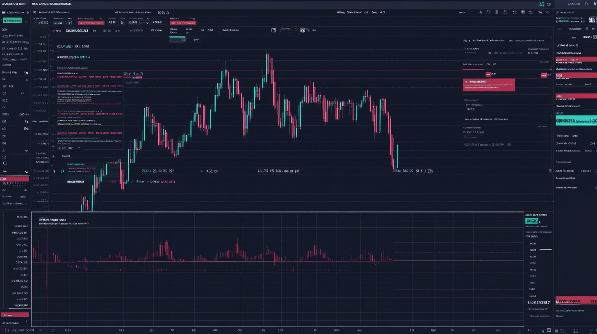
Task: Select the red alert banner on the chart
Action: pos(489,85)
